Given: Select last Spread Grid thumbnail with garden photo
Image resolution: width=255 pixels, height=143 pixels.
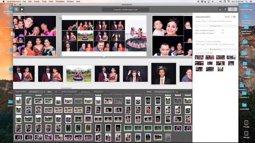Looking at the screenshot, I should (x=220, y=69).
